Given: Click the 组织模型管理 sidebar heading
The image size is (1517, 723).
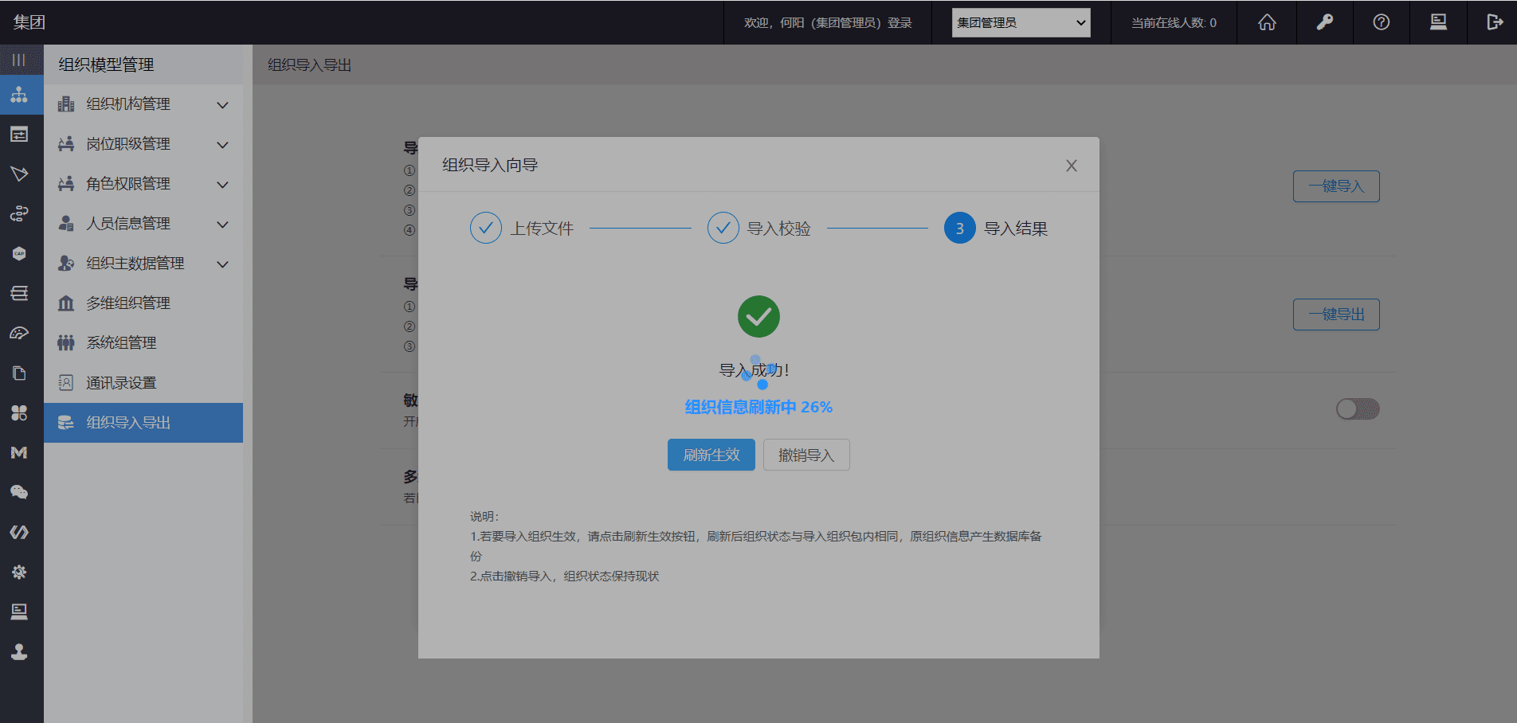Looking at the screenshot, I should [x=106, y=65].
